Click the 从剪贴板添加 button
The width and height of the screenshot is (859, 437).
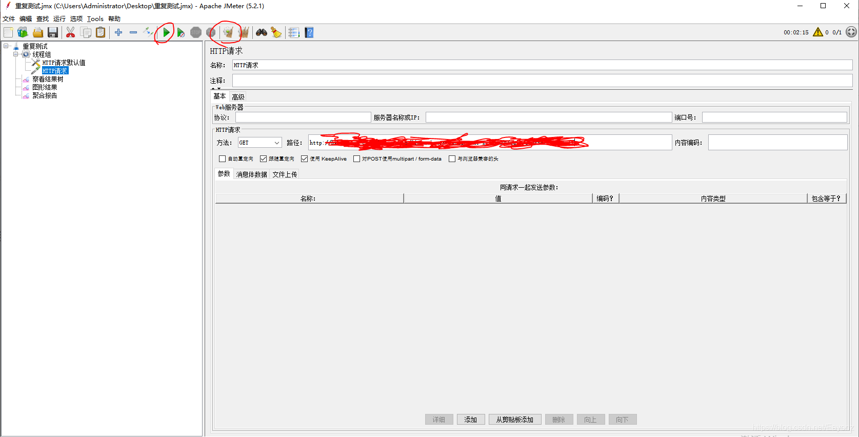tap(515, 420)
